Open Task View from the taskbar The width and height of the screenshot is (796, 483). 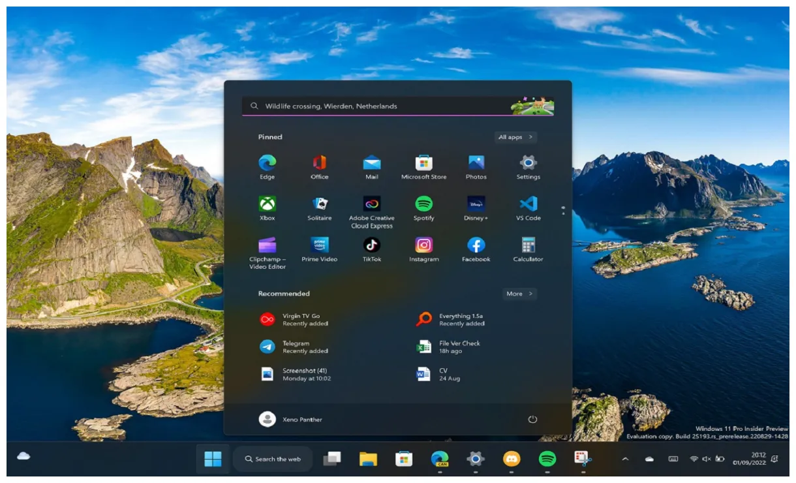tap(331, 459)
